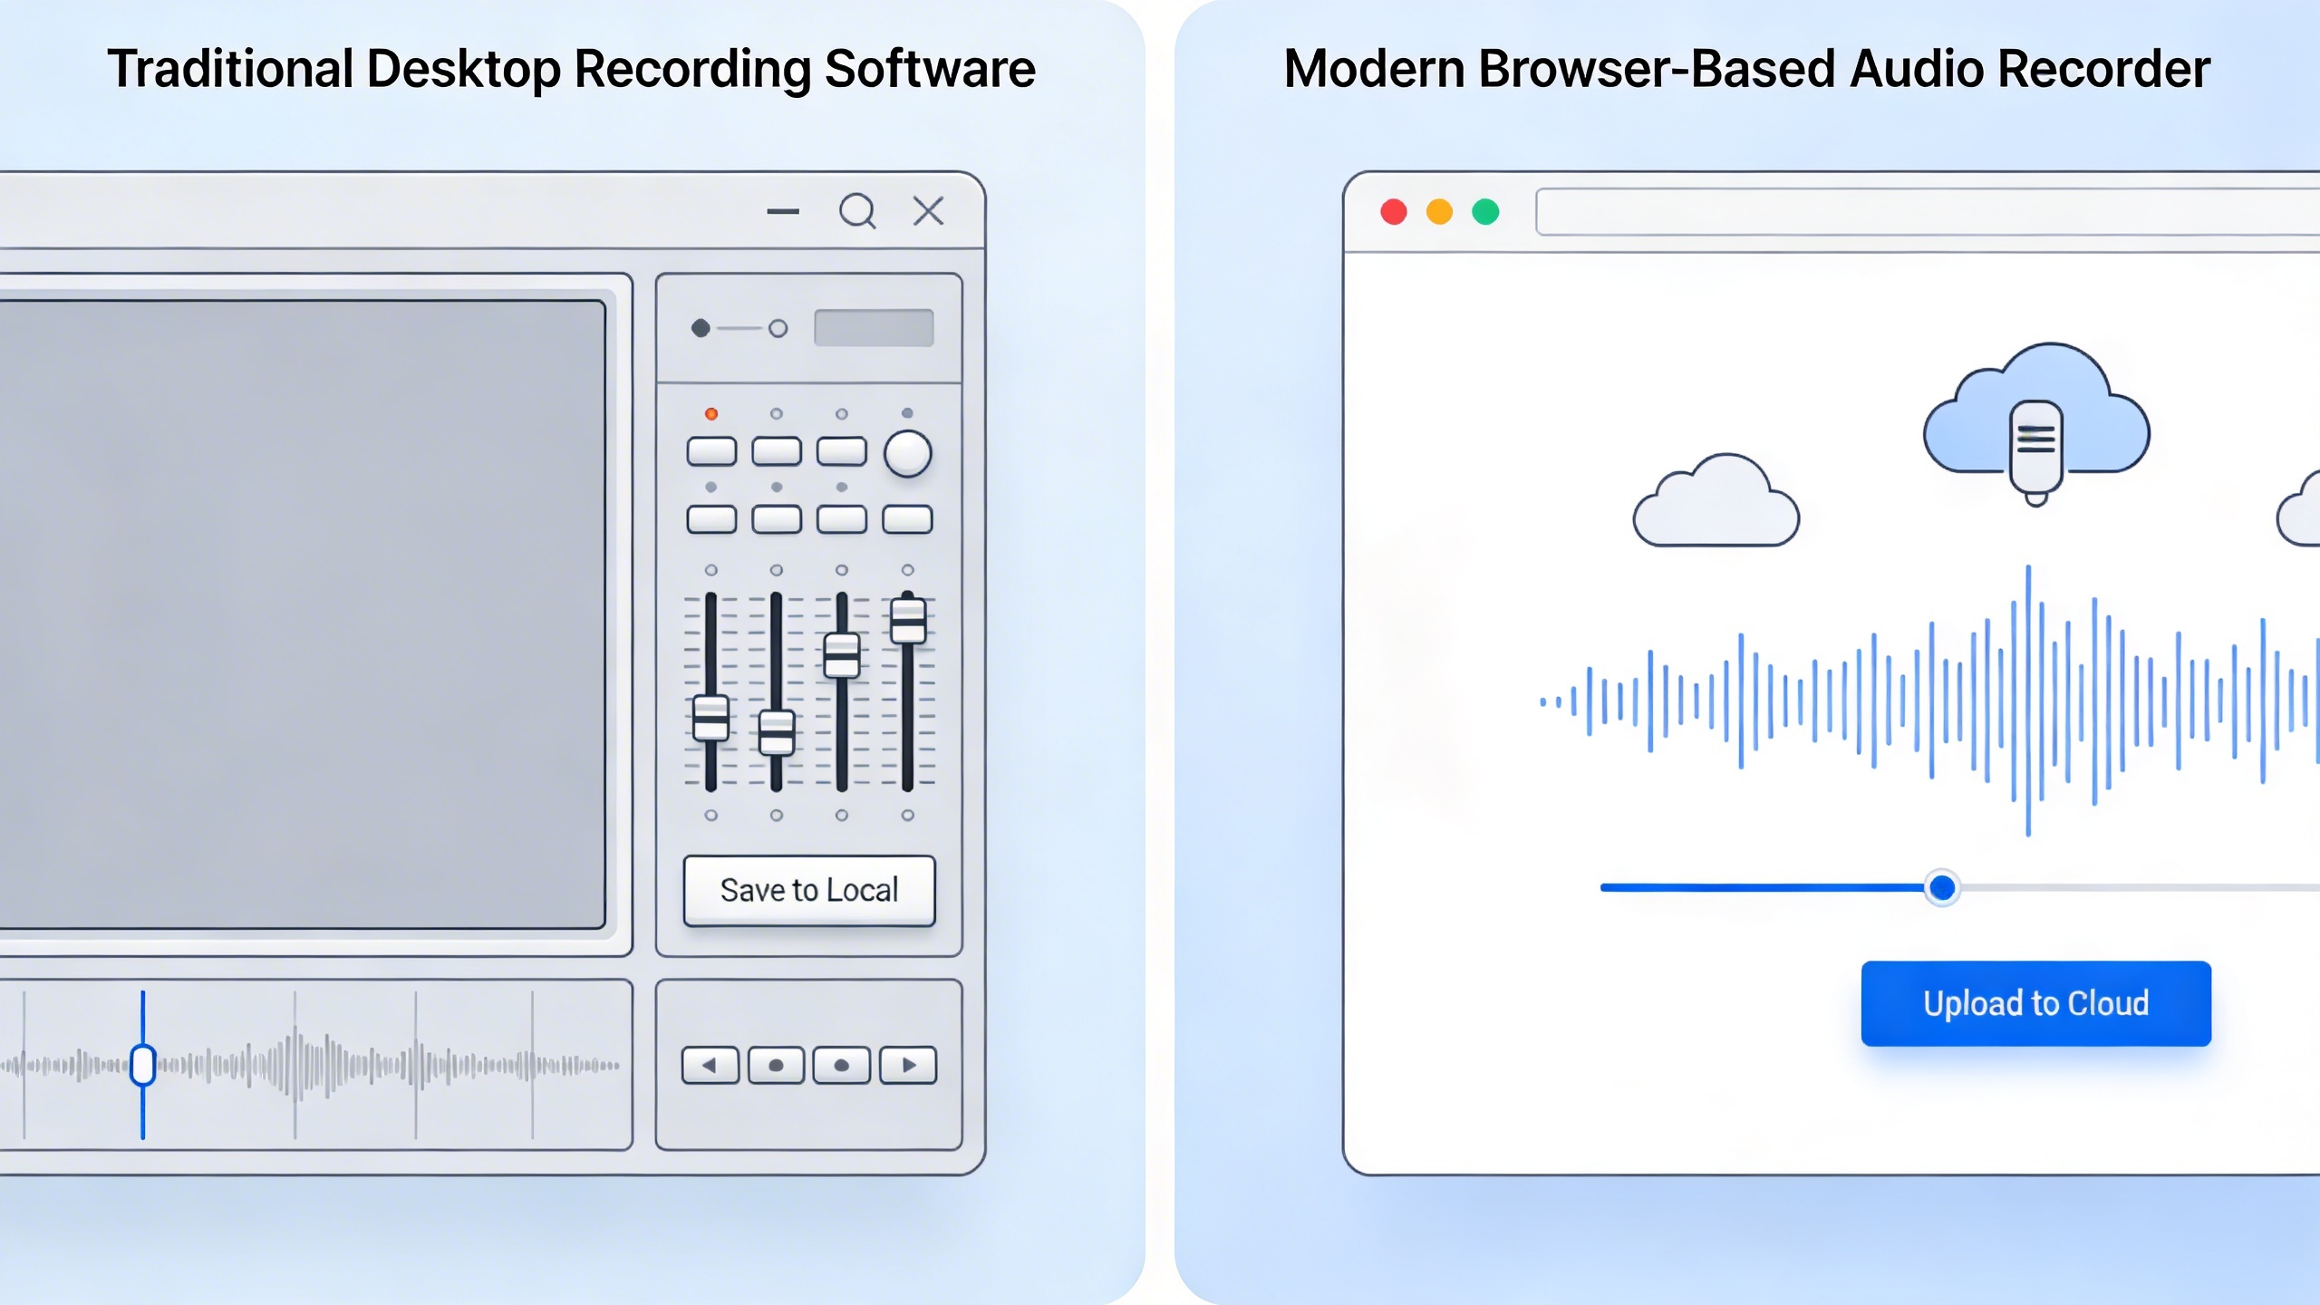This screenshot has height=1305, width=2320.
Task: Click the blue playback progress slider knob
Action: click(x=1941, y=887)
